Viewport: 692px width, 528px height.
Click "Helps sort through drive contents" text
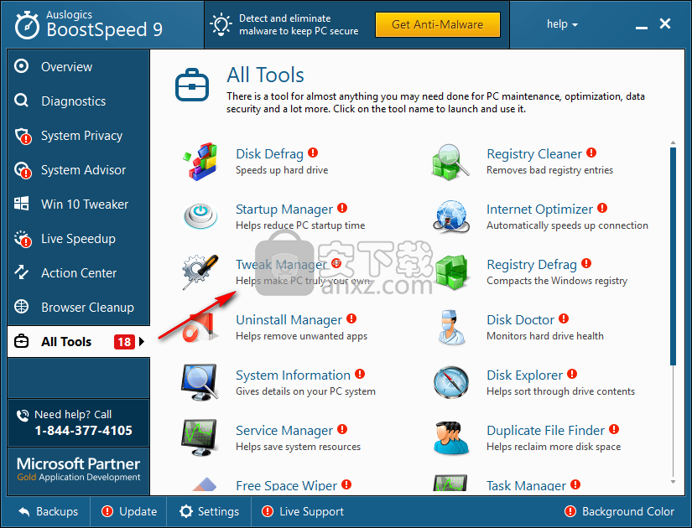click(560, 391)
